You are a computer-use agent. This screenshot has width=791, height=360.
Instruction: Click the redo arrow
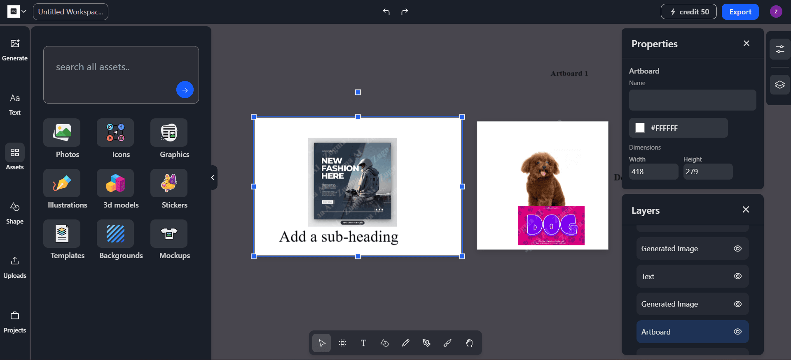[405, 12]
